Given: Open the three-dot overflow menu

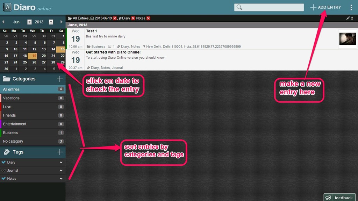Looking at the screenshot, I should click(351, 7).
